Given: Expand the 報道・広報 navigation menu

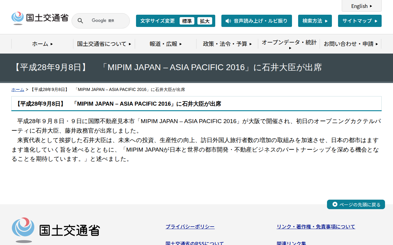Looking at the screenshot, I should [x=165, y=44].
